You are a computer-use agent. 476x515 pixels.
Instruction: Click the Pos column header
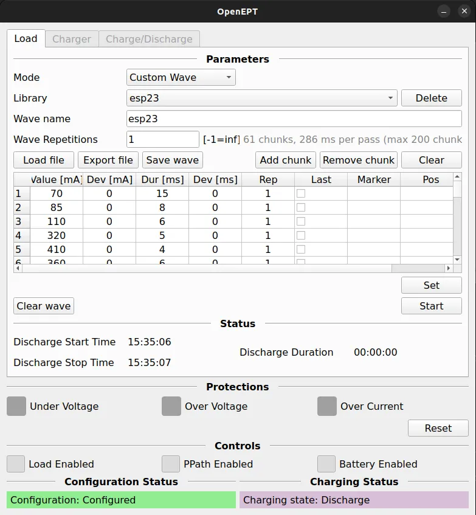427,179
